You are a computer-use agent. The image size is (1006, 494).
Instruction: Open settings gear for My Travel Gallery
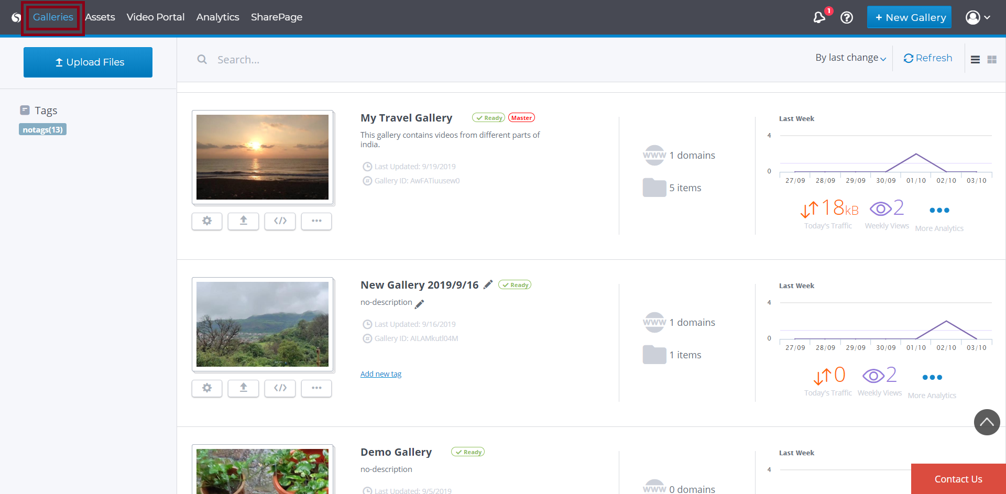[207, 221]
